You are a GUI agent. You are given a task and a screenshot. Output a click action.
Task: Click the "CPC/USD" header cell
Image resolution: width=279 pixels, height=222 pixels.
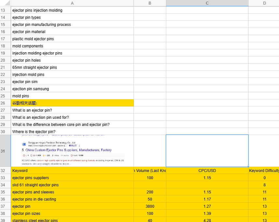[x=207, y=171]
